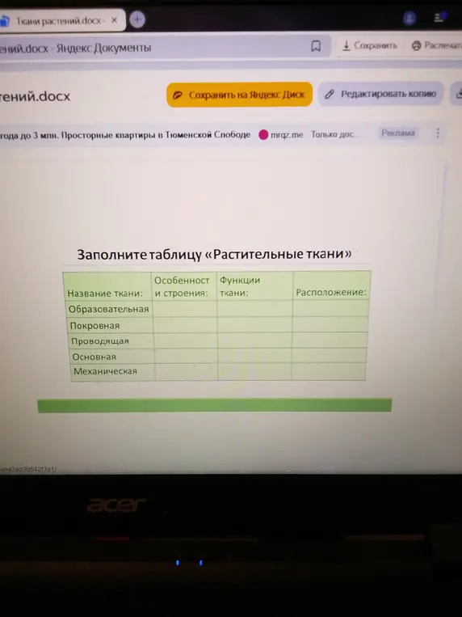
Task: Click the ad text about Тюменской Слободе
Action: (x=125, y=135)
